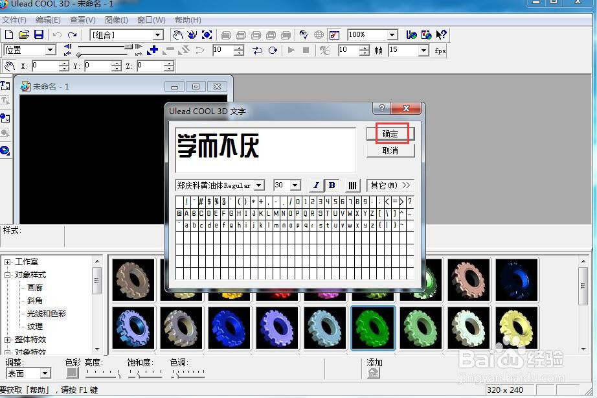Play the animation
Viewport: 597px width, 398px height.
click(291, 50)
